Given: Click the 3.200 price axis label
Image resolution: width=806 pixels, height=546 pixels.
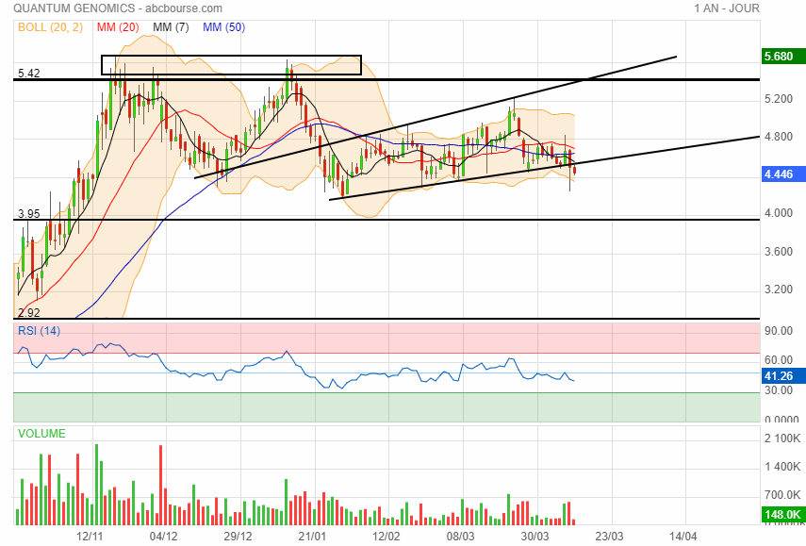Looking at the screenshot, I should pos(779,290).
